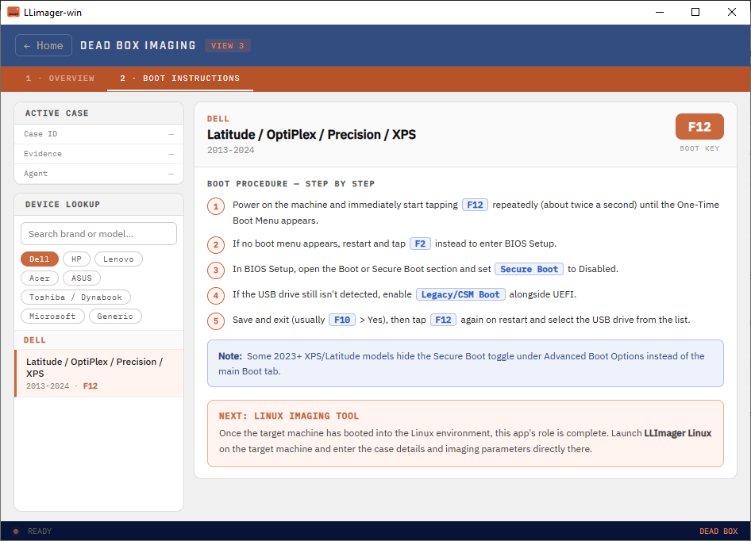Click the 2013-2024 year range under device title
The height and width of the screenshot is (541, 751).
tap(231, 151)
